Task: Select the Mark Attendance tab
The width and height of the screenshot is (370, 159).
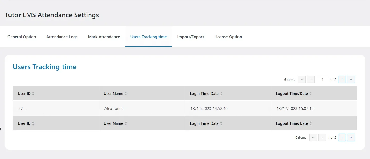Action: 104,37
